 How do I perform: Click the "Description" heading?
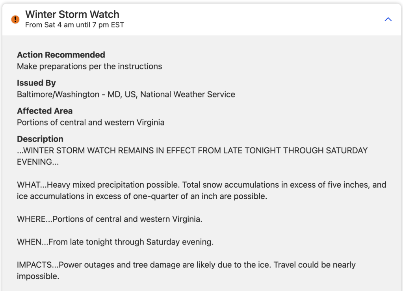coord(40,139)
